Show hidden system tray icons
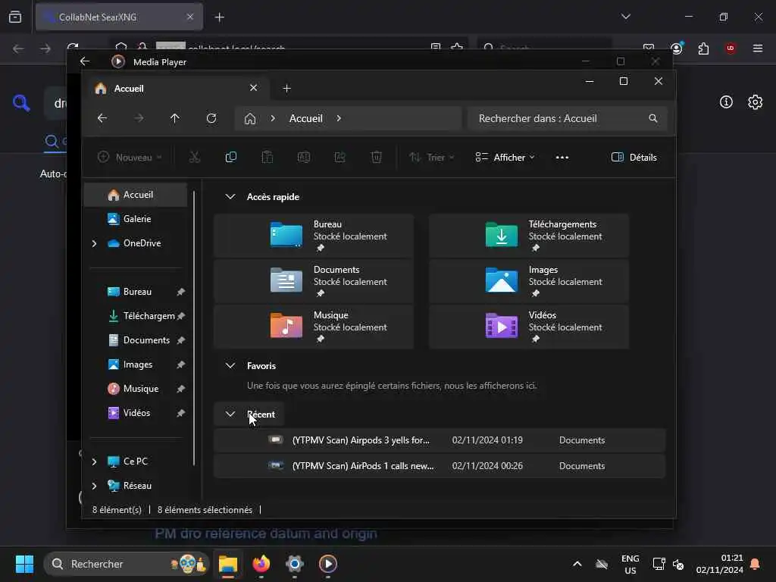Viewport: 776px width, 582px height. click(577, 564)
